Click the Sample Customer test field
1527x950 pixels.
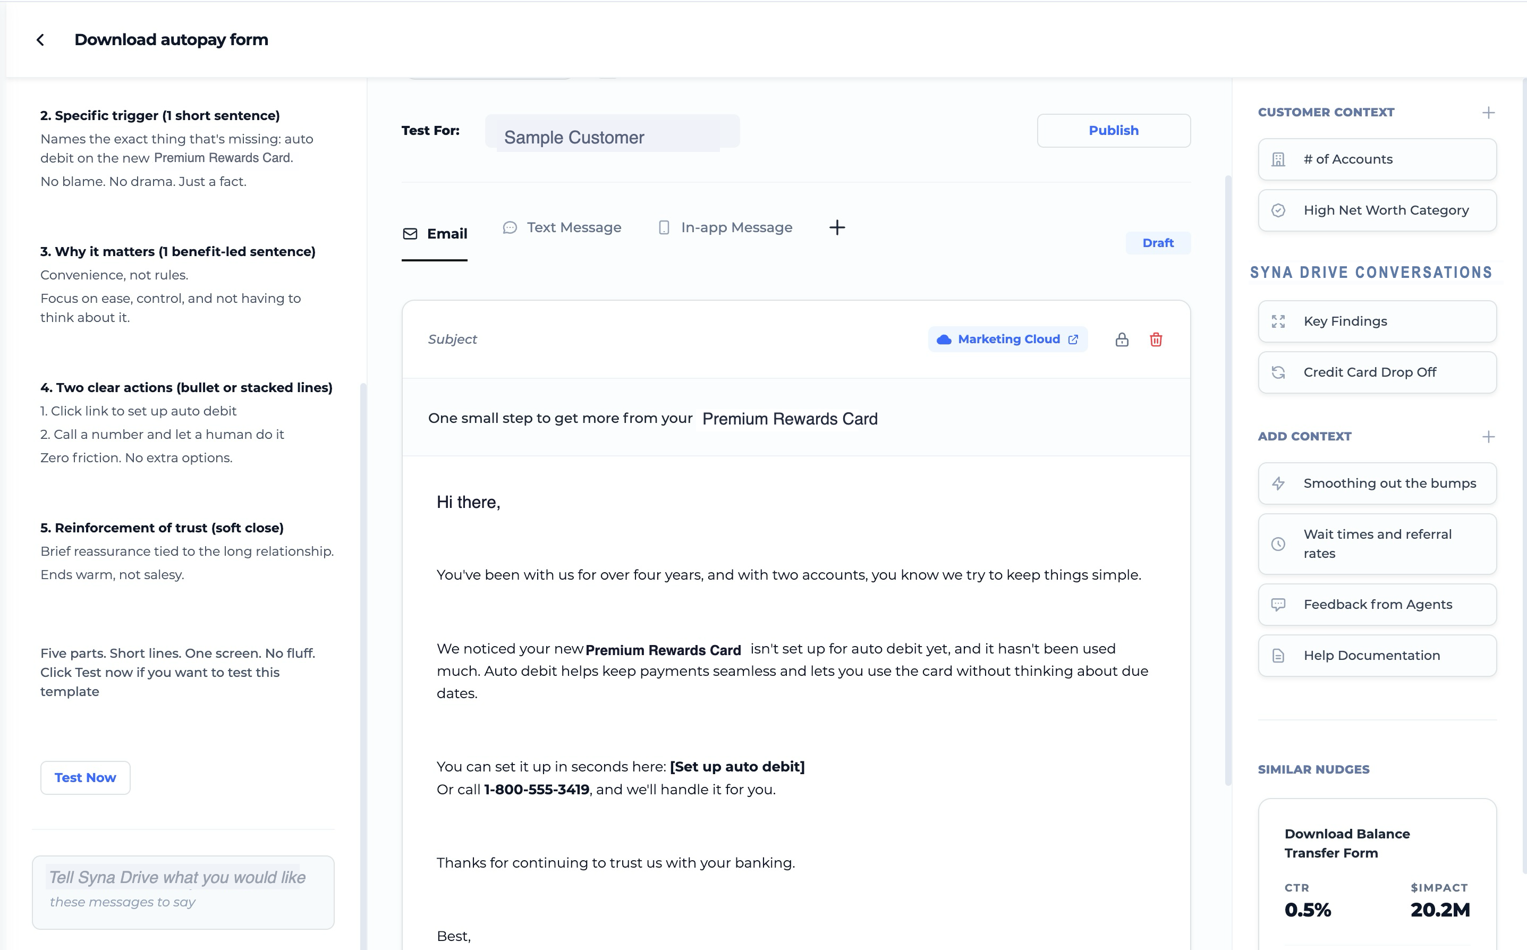point(613,132)
